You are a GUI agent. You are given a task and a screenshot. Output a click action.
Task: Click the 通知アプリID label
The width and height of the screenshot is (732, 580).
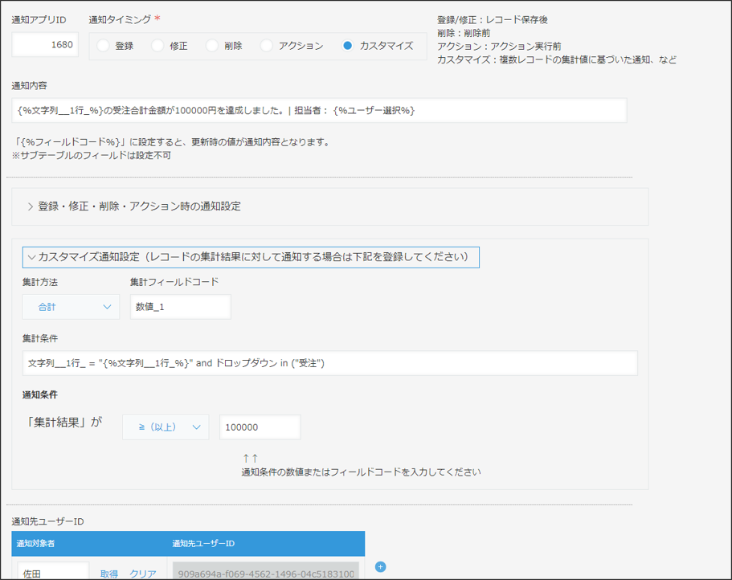pos(39,19)
